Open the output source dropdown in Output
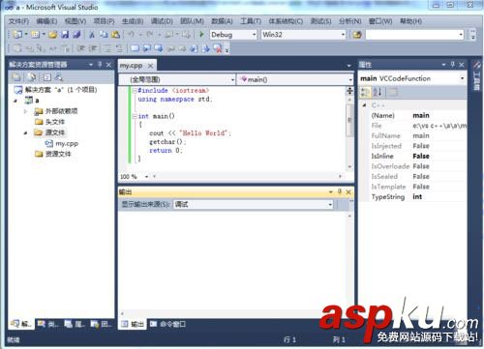484x349 pixels. tap(330, 204)
